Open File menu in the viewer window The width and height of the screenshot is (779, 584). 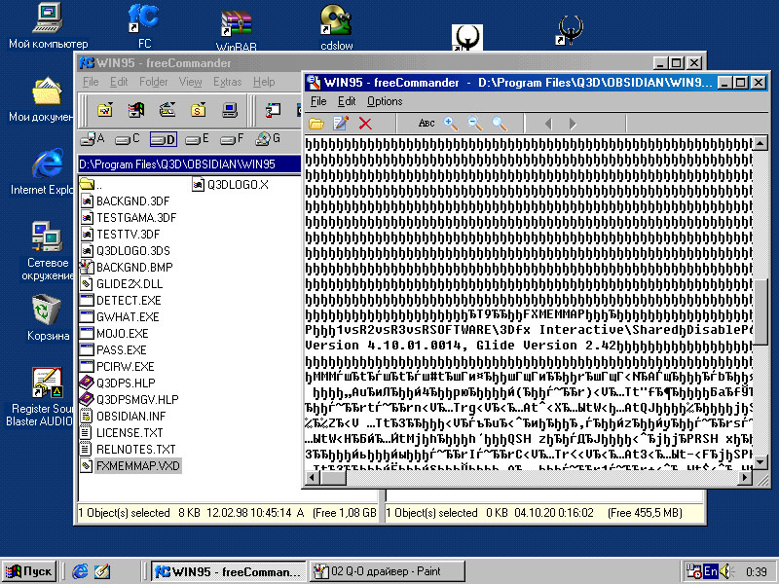[318, 101]
